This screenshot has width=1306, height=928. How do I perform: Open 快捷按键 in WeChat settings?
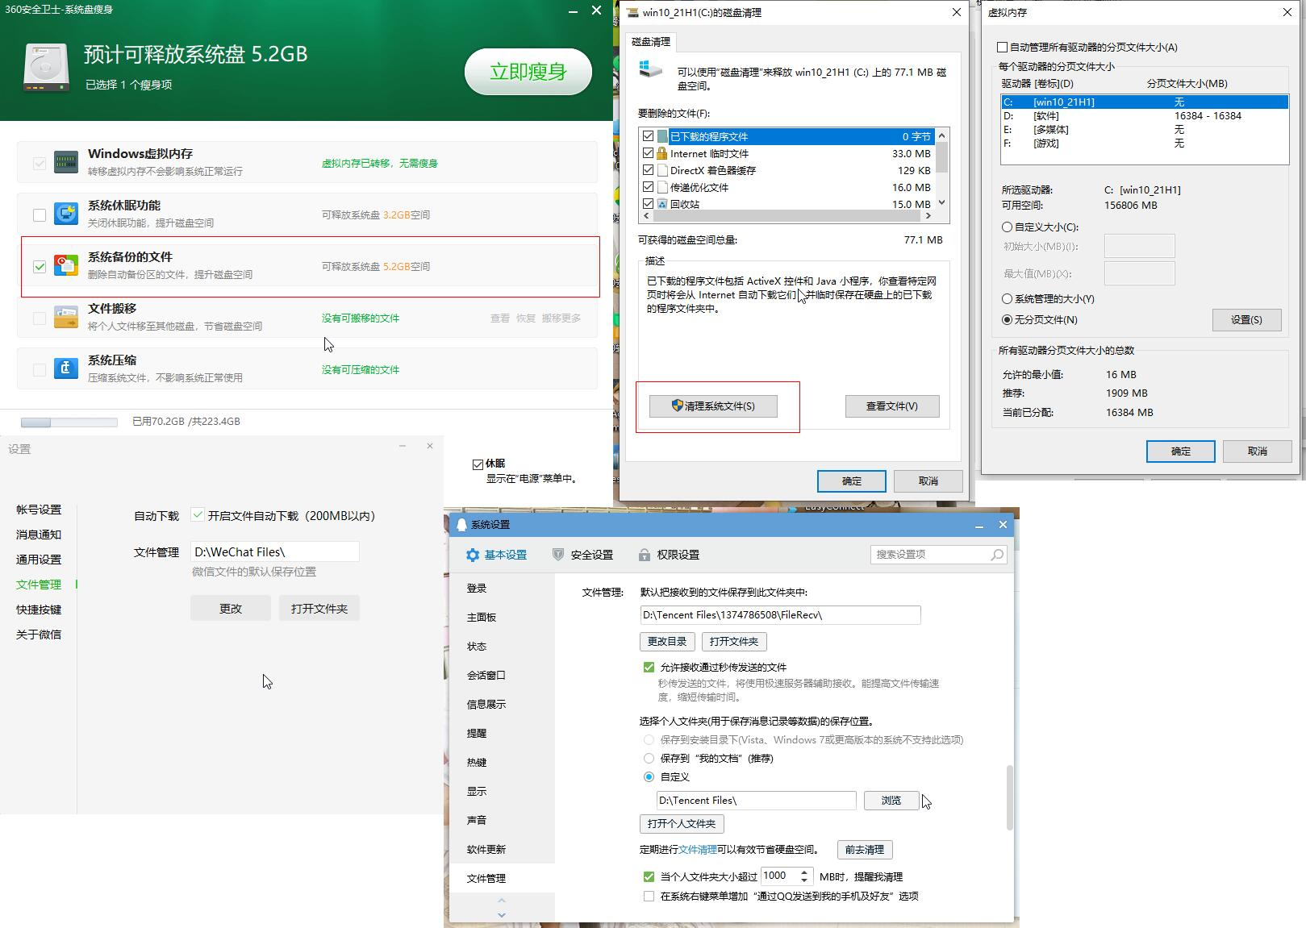click(x=39, y=610)
